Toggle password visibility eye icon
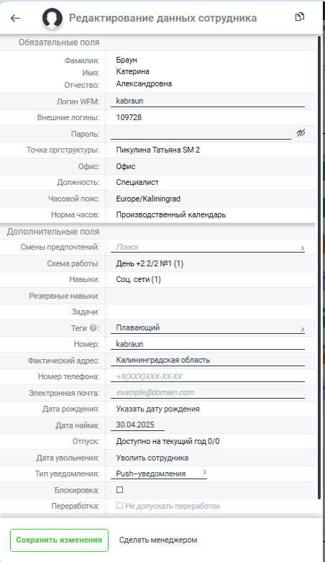325x562 pixels. (301, 133)
